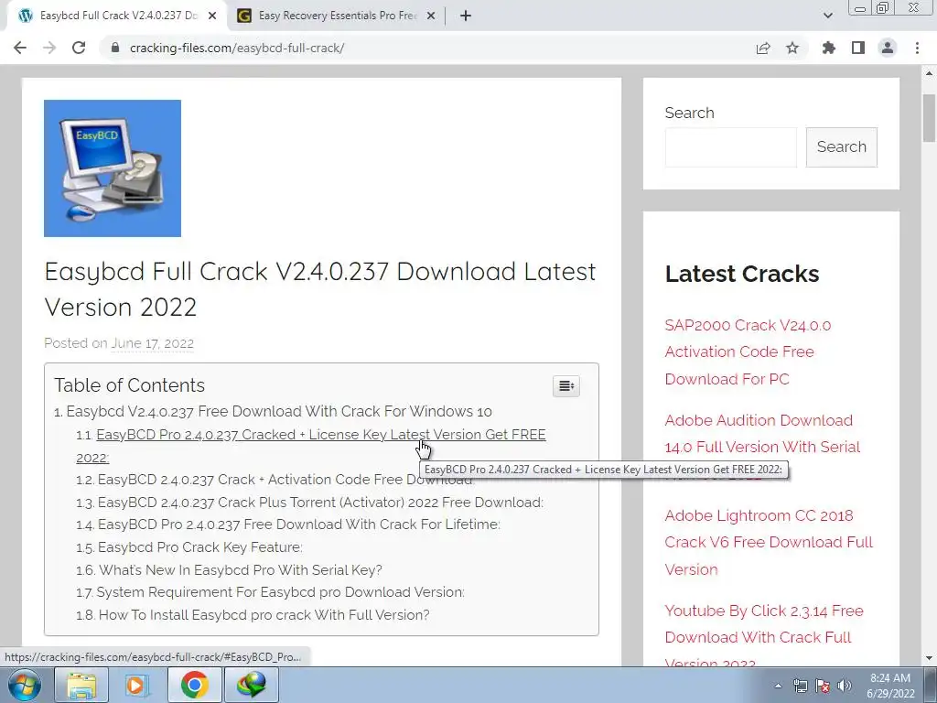Jump to section 1 Easybcd Free Download With Crack
This screenshot has width=937, height=703.
pos(278,411)
